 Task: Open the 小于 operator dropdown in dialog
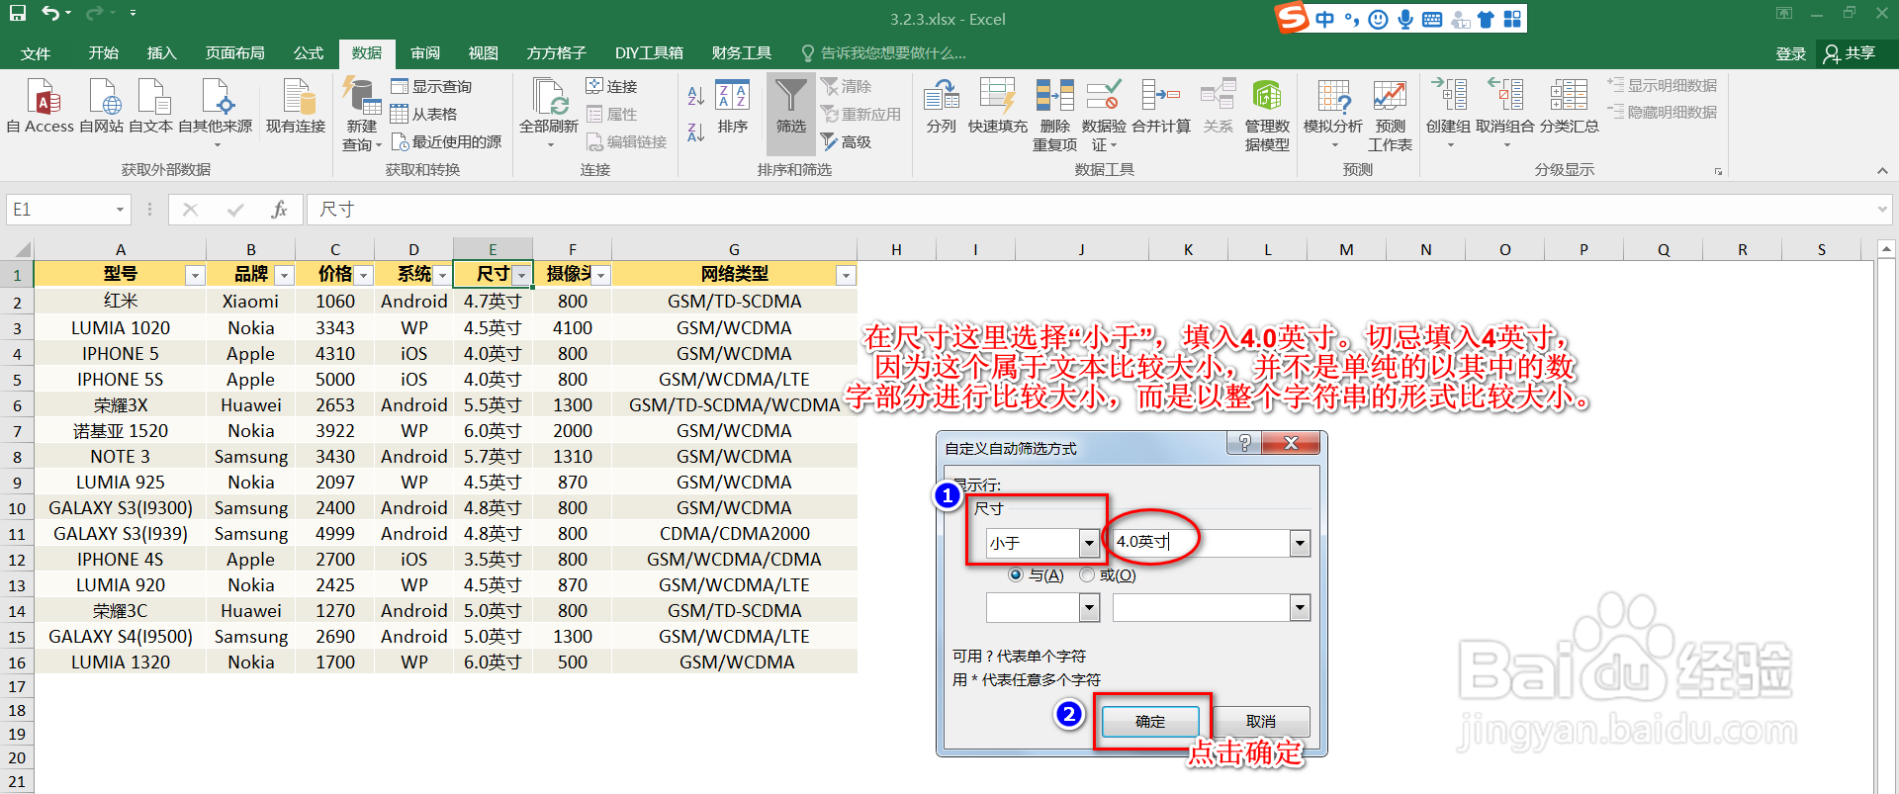(1089, 543)
